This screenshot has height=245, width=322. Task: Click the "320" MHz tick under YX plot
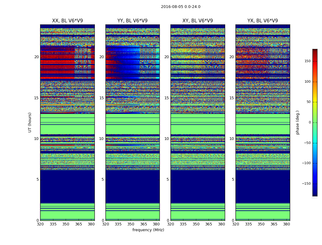[236, 224]
